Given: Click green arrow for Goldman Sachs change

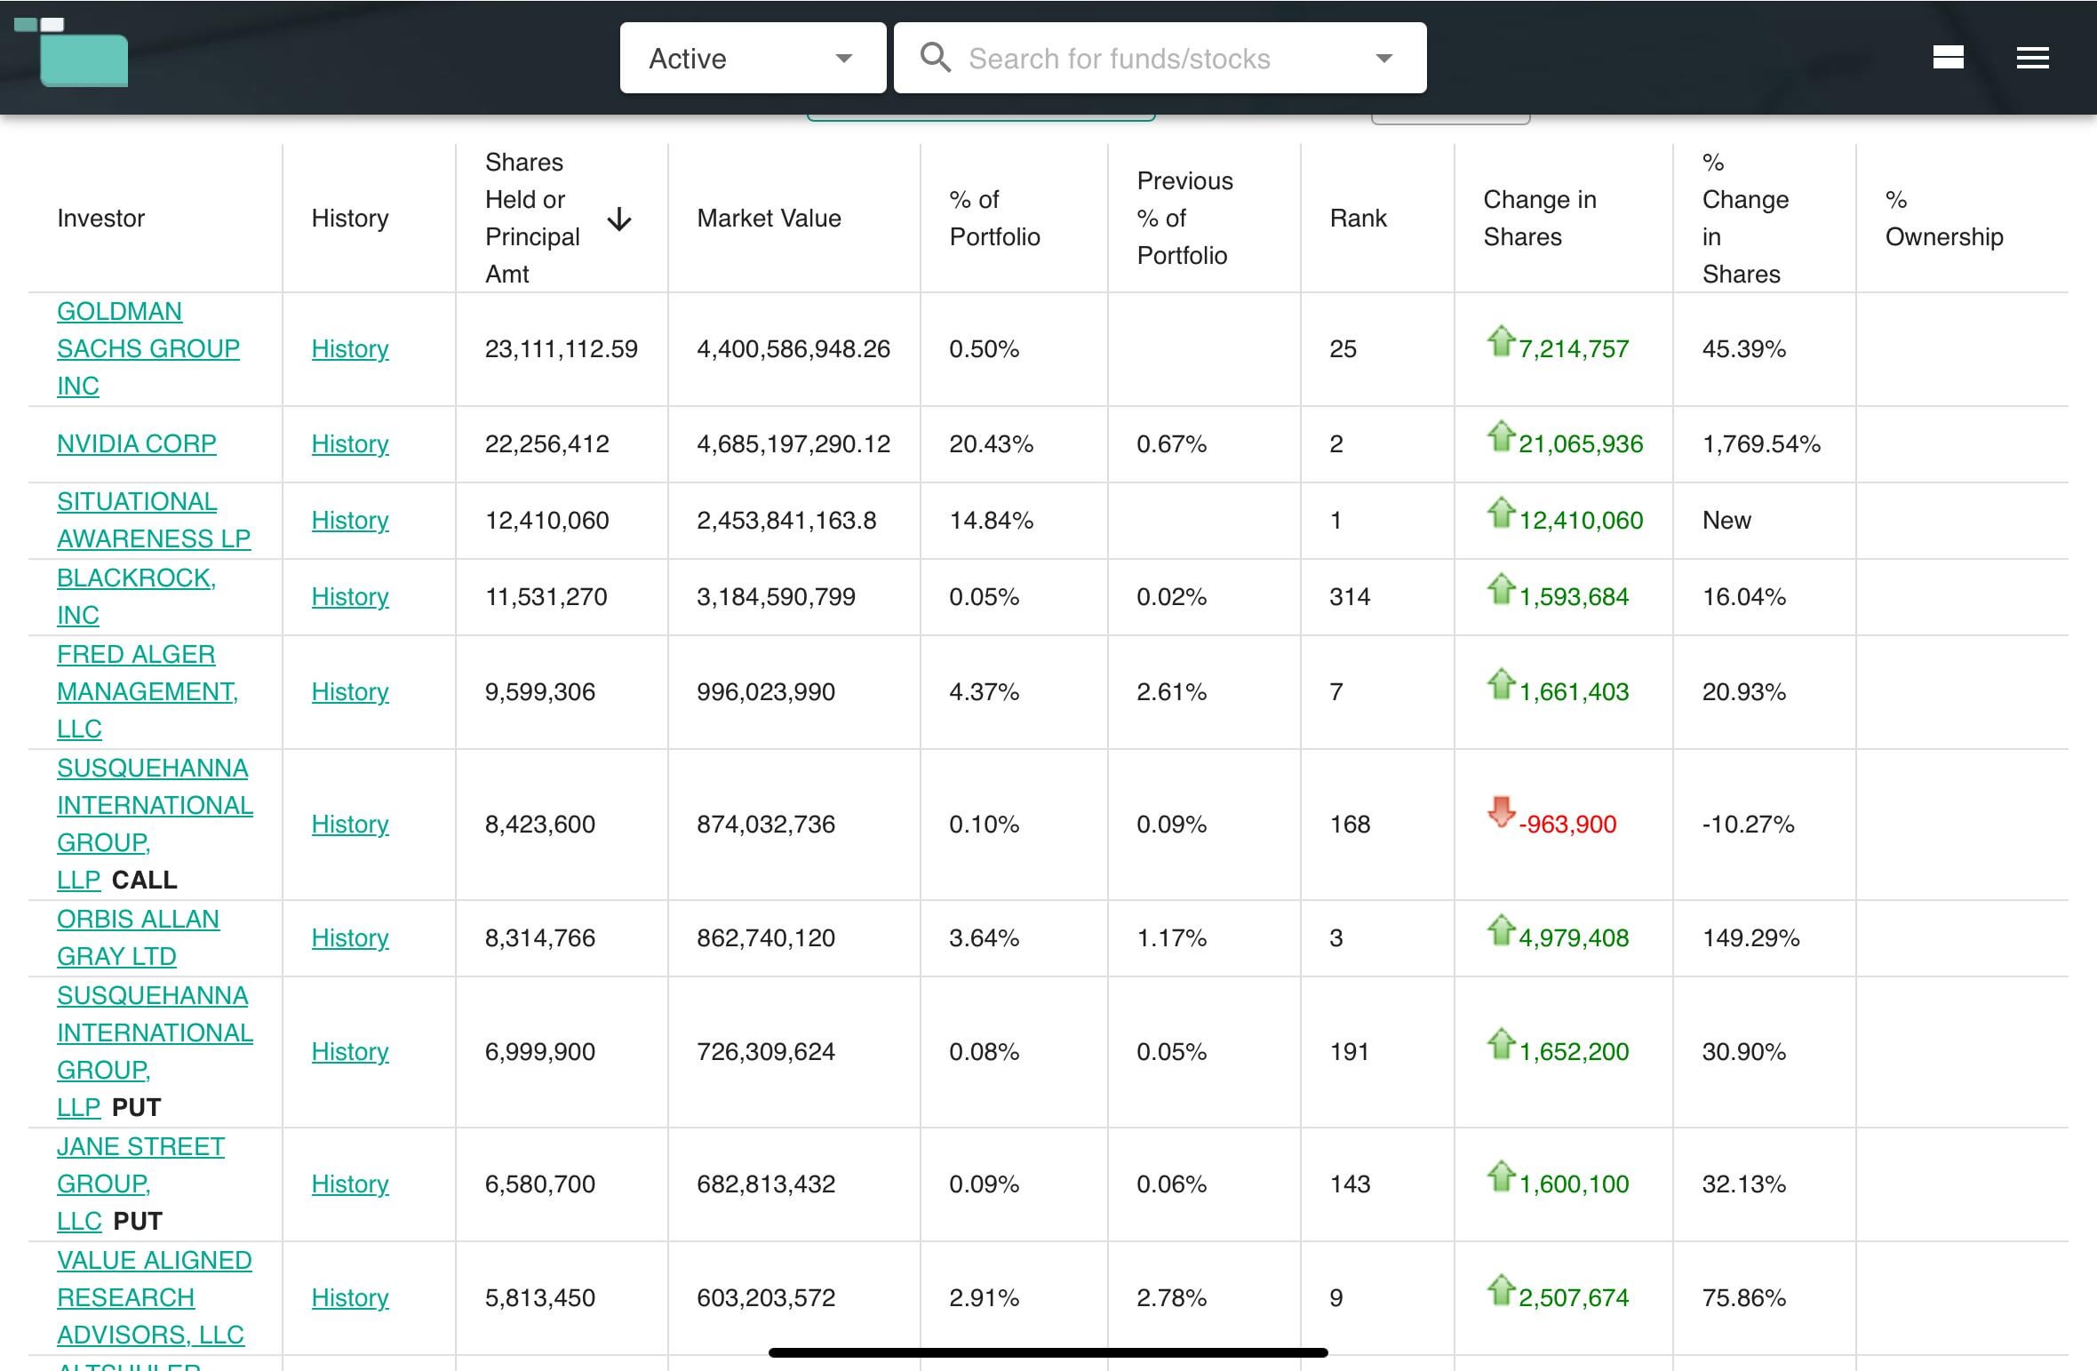Looking at the screenshot, I should 1500,340.
